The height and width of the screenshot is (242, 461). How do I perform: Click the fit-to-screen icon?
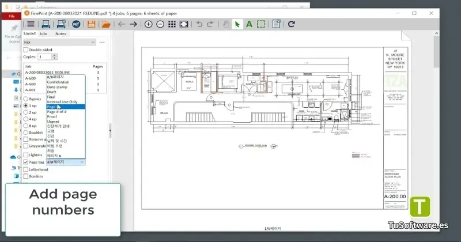[x=184, y=24]
